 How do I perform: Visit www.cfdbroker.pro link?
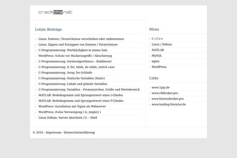click(x=165, y=93)
